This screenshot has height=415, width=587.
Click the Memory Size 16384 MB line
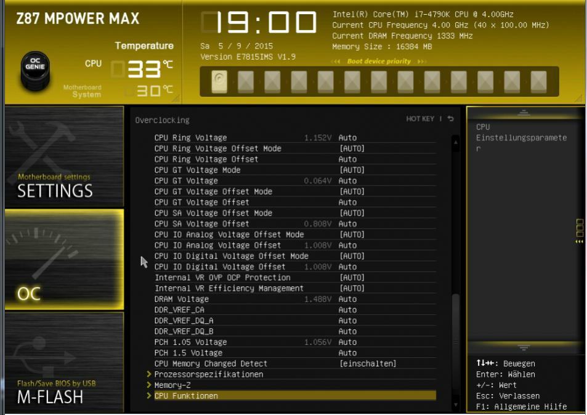[x=383, y=47]
